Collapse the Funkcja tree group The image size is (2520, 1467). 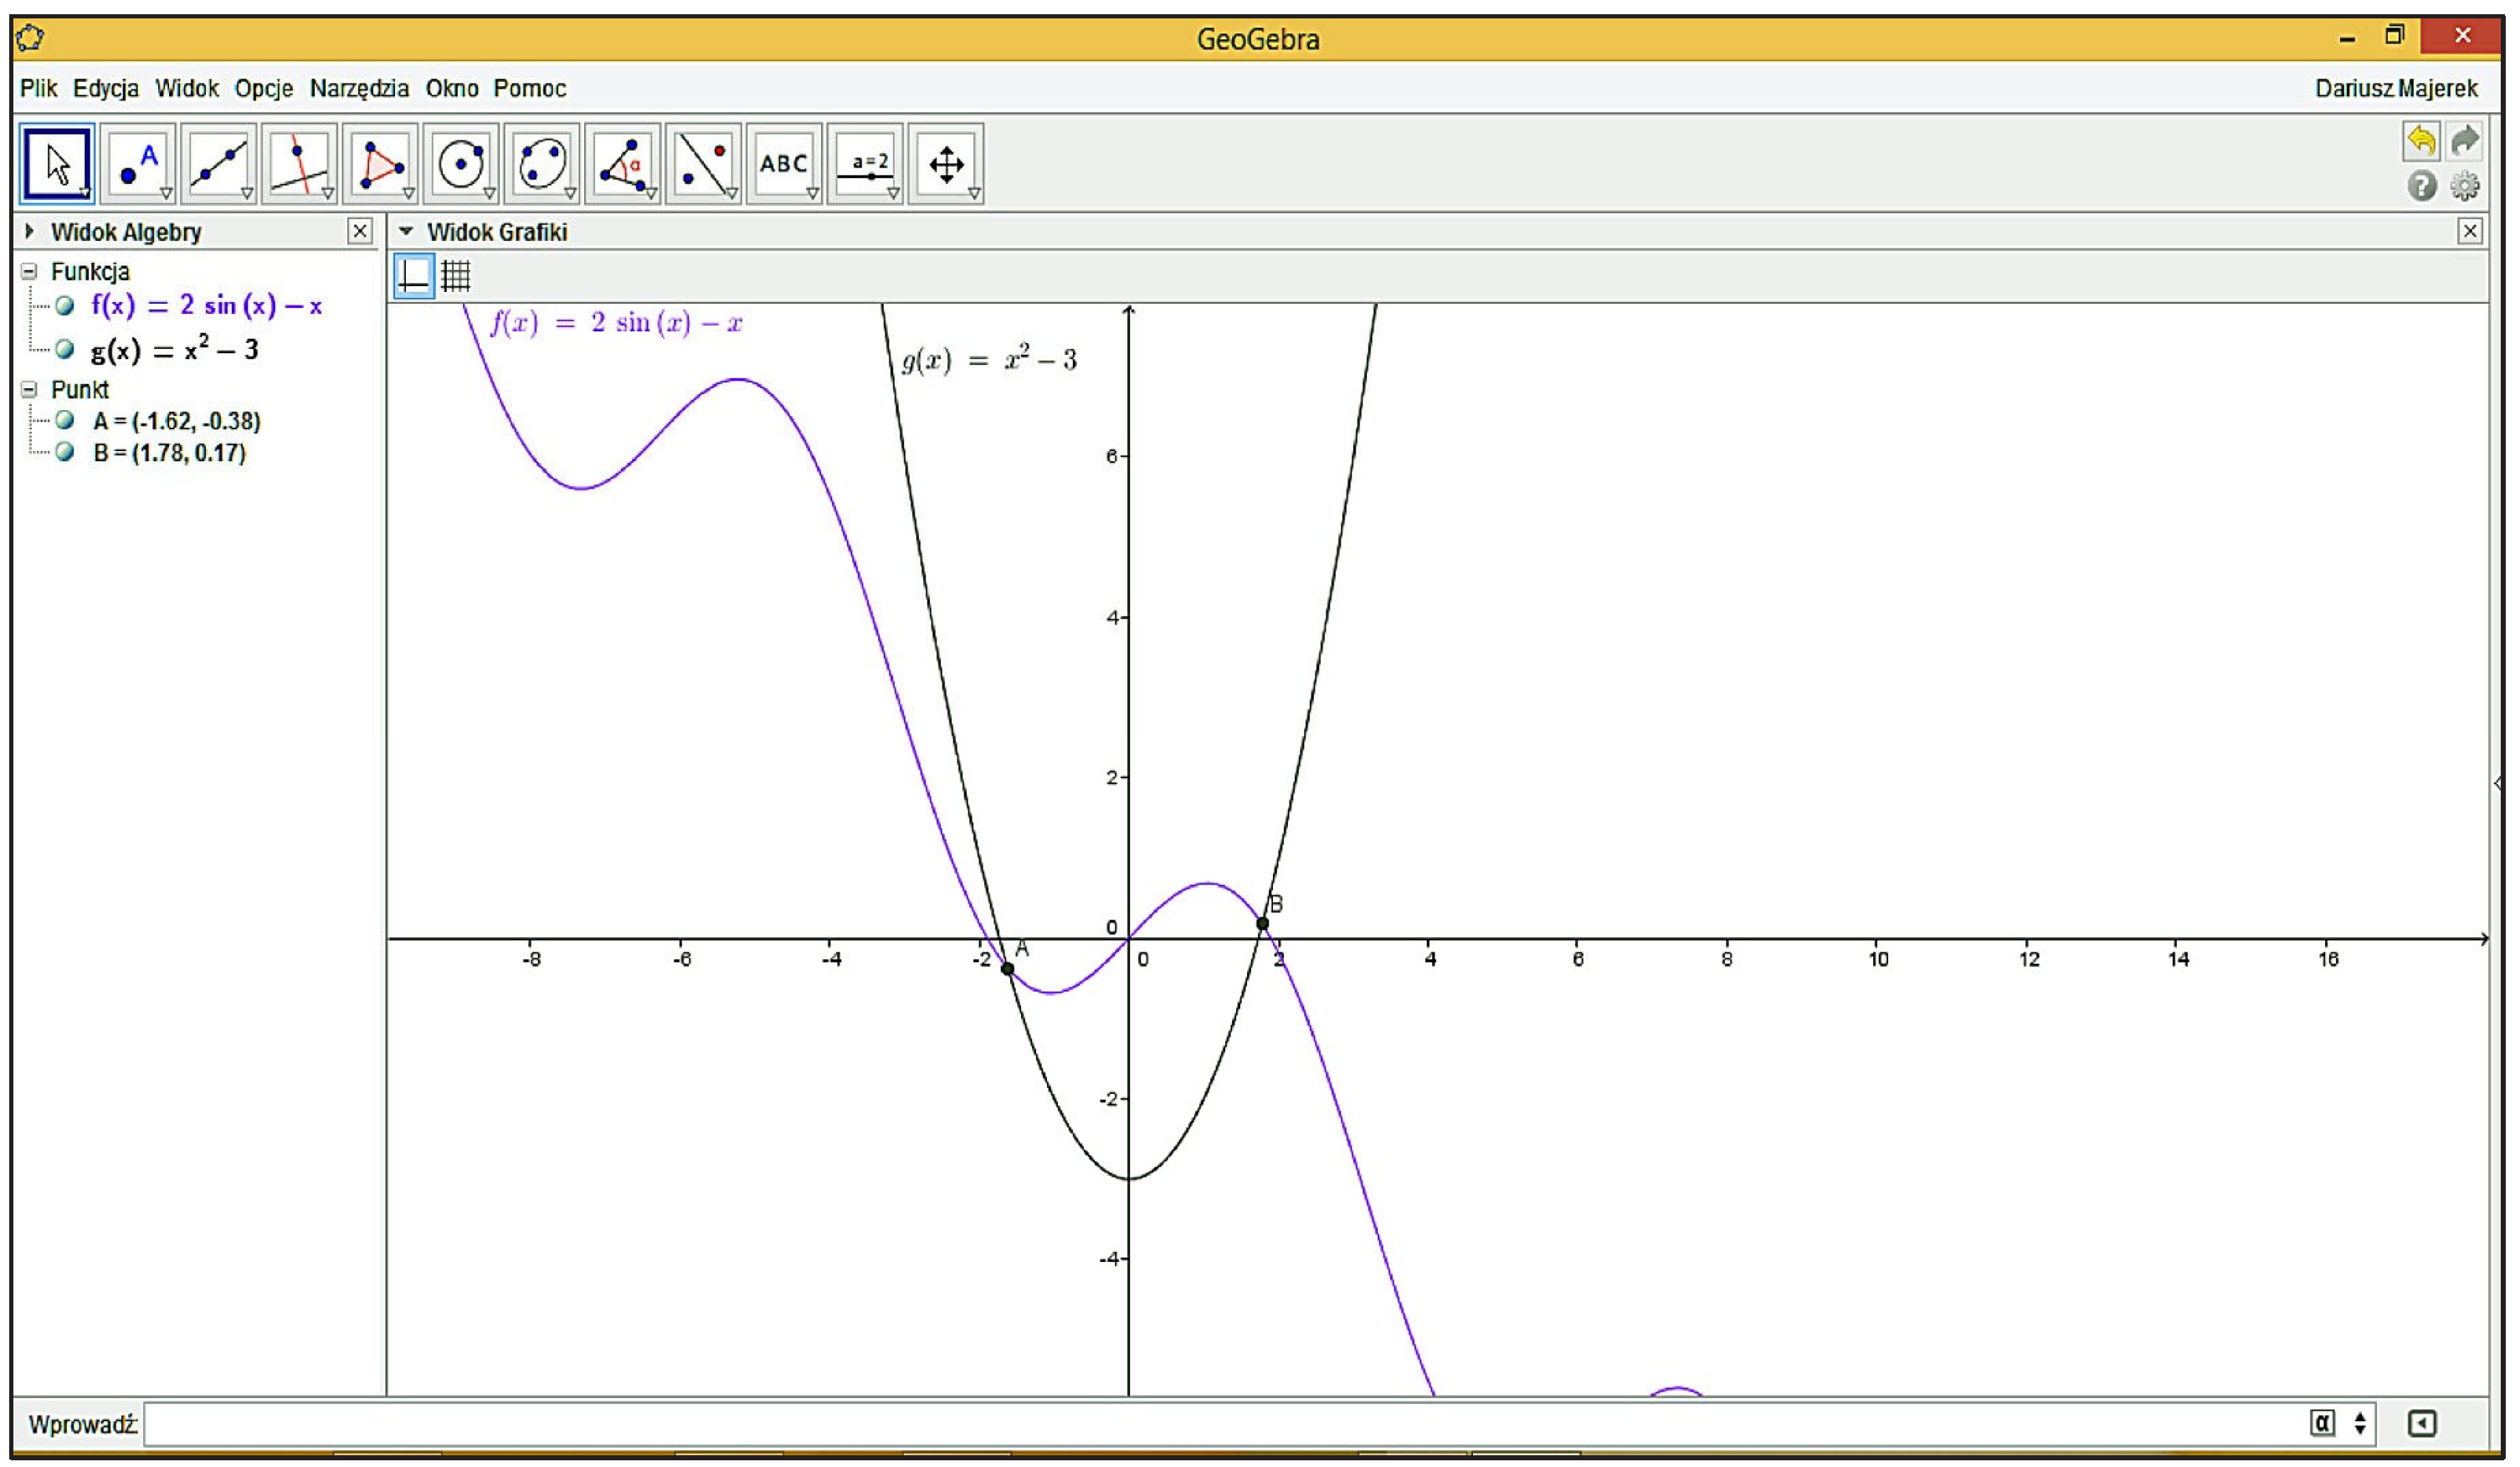[29, 271]
